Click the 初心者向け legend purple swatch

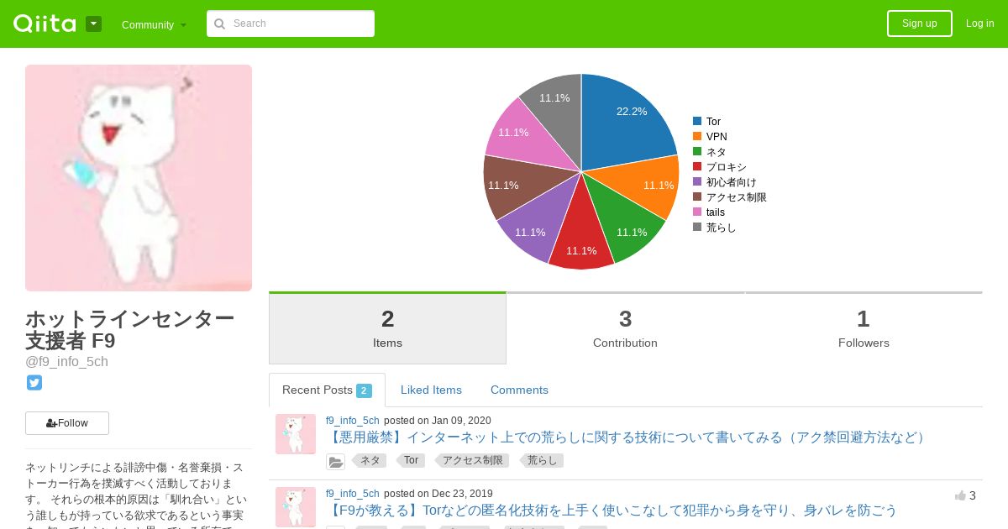point(697,181)
